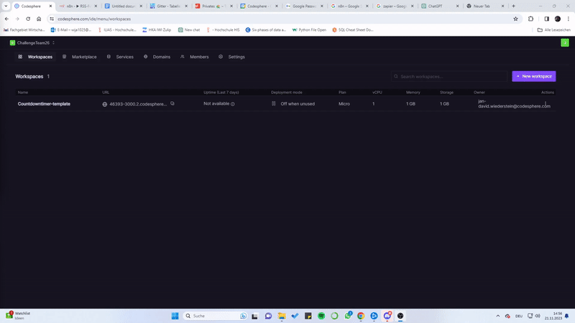The image size is (575, 323).
Task: Open the Actions three-dot menu for Countdowntimer-template
Action: click(x=547, y=104)
